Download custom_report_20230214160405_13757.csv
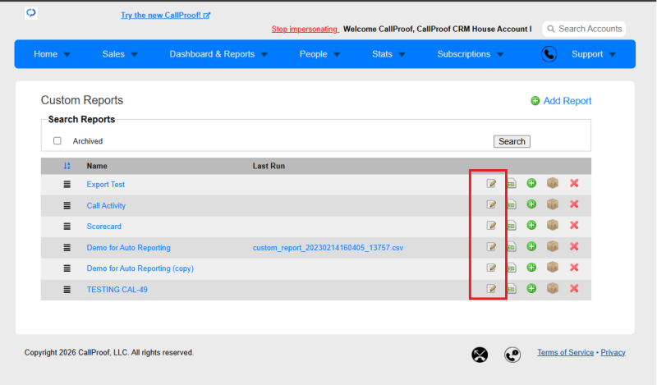The width and height of the screenshot is (657, 385). pos(328,248)
